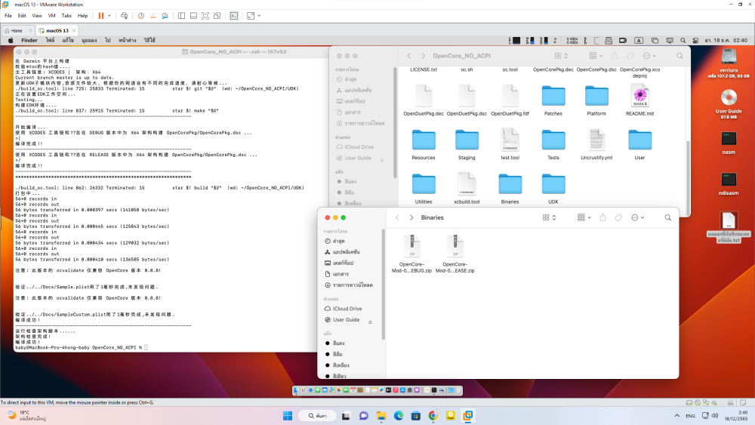Open Control Center in macOS menu bar

[x=695, y=41]
